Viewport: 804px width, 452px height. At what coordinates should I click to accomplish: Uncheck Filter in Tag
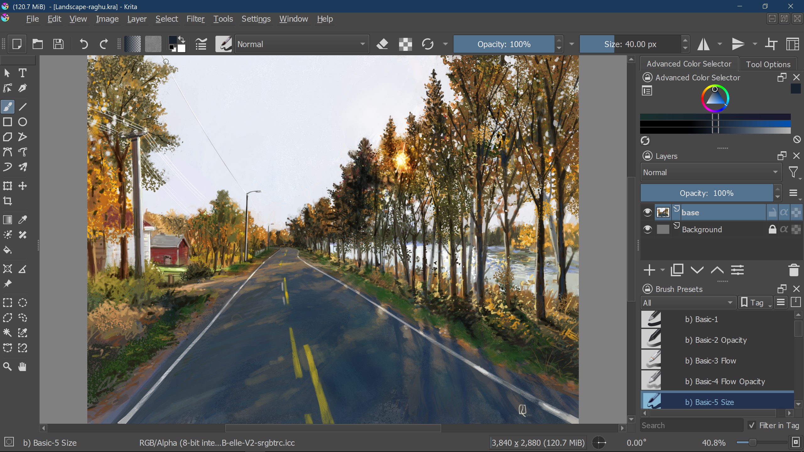click(752, 425)
